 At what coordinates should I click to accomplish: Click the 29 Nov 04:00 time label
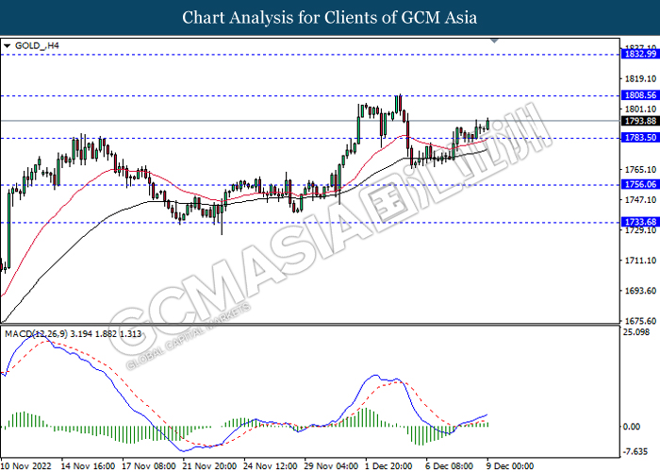[331, 466]
